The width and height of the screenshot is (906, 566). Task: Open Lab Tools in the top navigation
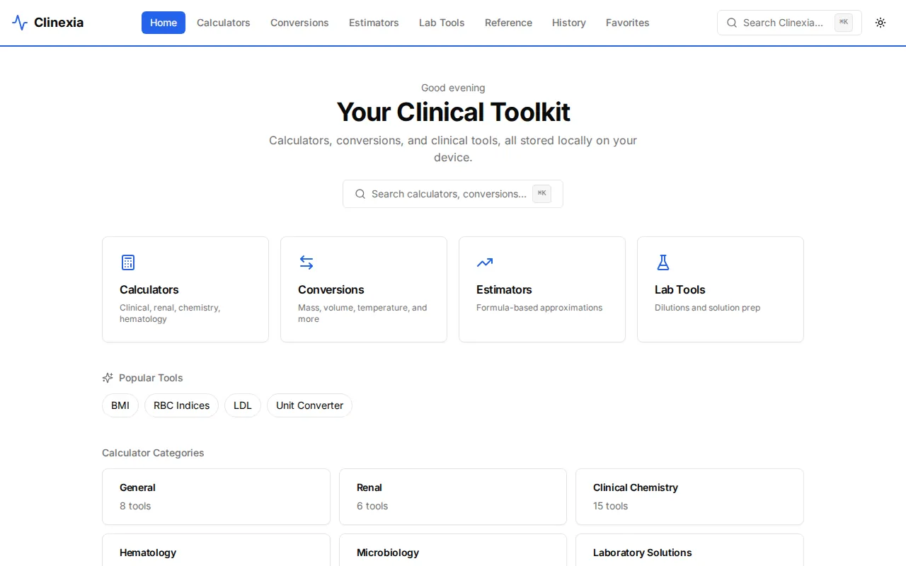[x=442, y=23]
